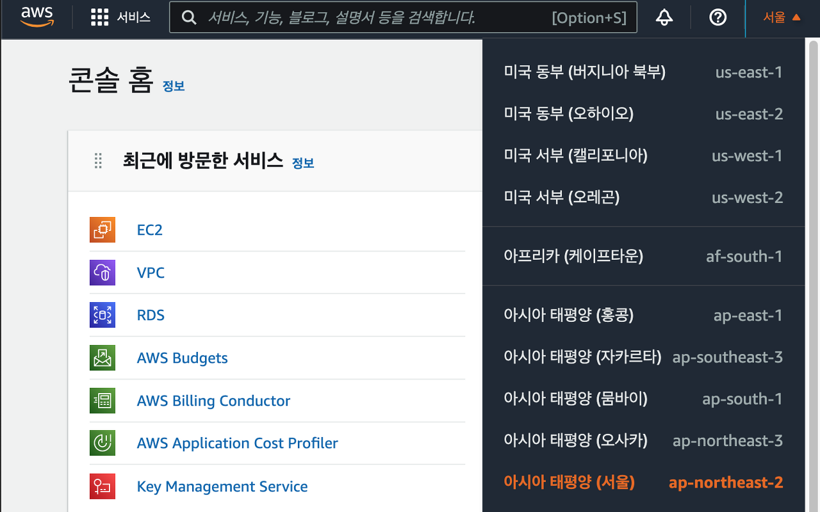
Task: Select region 아시아 태평양 (뭄바이)
Action: coord(643,399)
